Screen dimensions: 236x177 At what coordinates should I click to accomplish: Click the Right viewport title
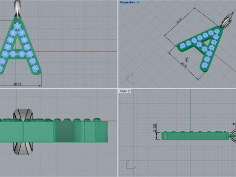tap(123, 91)
